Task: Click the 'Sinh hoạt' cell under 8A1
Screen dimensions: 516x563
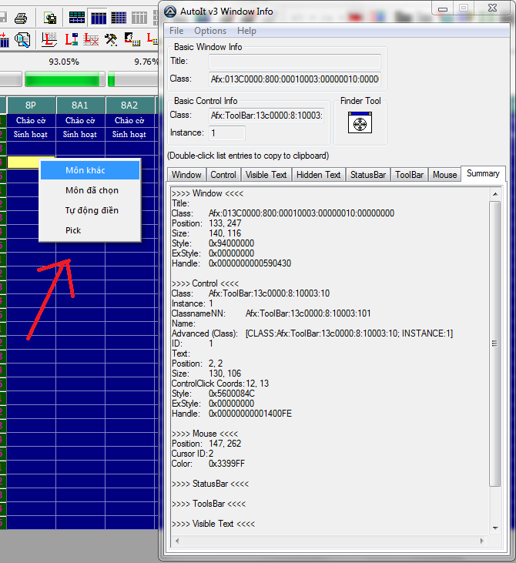Action: [x=80, y=134]
